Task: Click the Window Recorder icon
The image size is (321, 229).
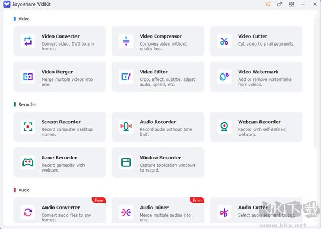Action: coord(126,162)
